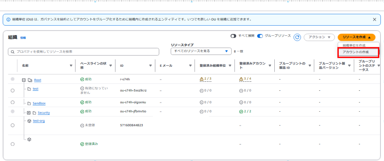Open the test OU link

36,89
